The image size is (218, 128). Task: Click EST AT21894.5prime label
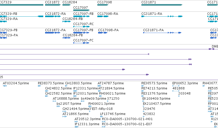[x=111, y=88]
